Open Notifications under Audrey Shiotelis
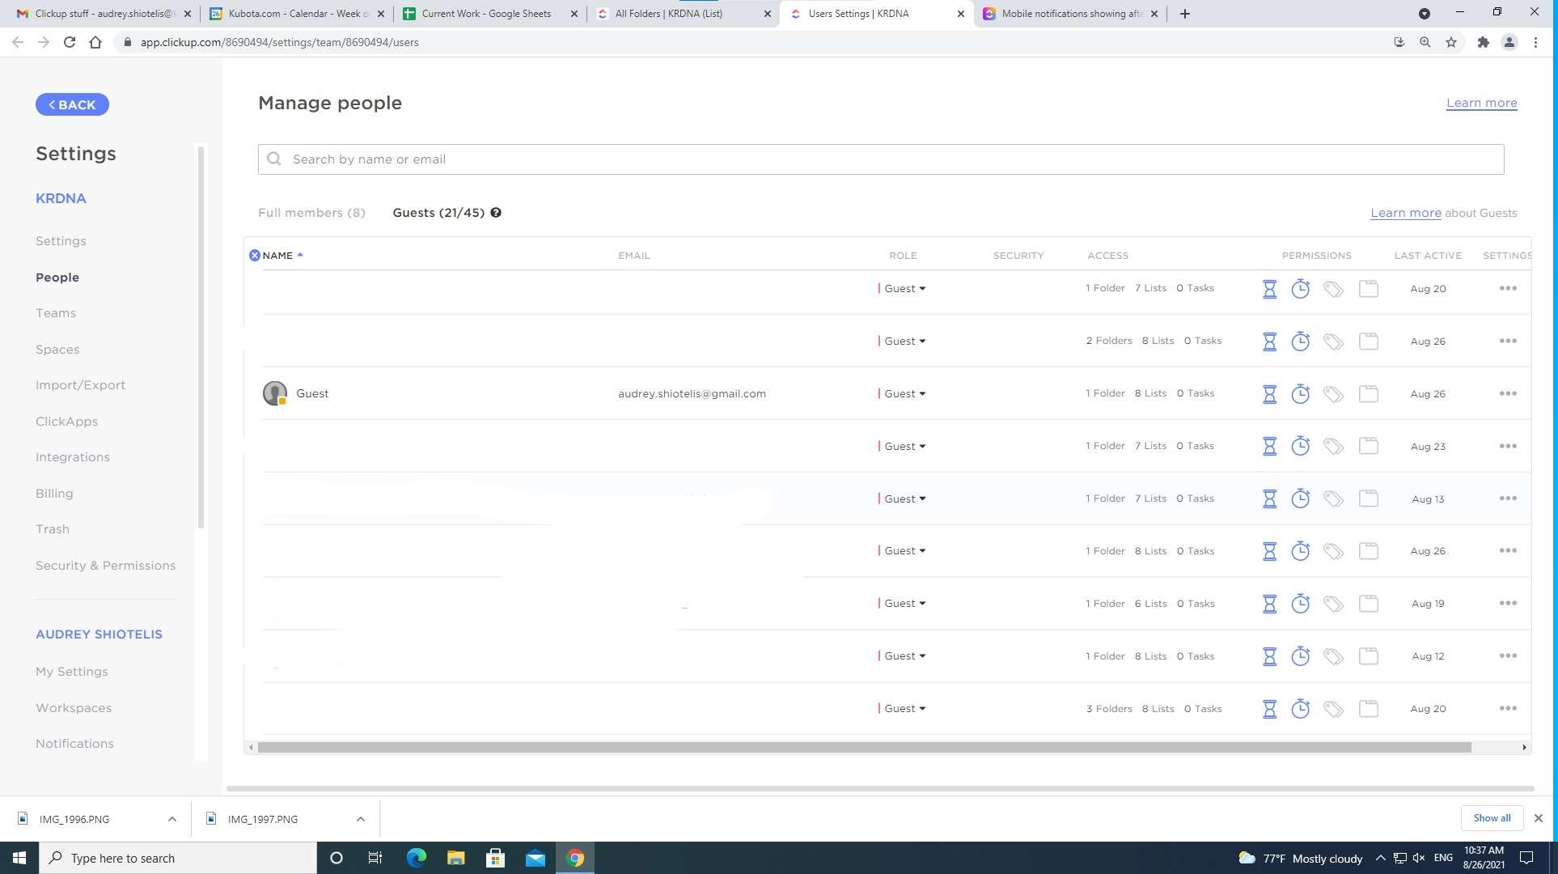This screenshot has height=874, width=1558. (74, 744)
